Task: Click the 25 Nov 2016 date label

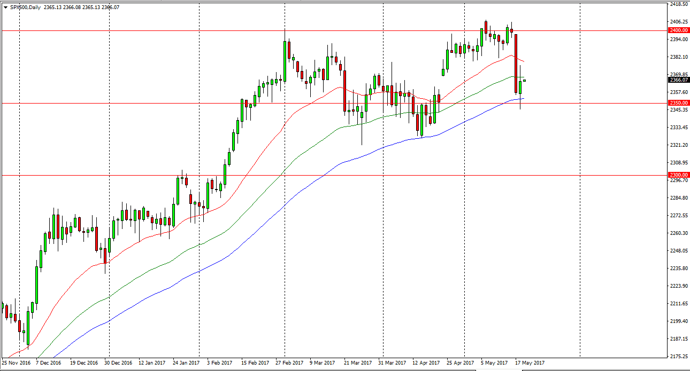Action: [15, 362]
